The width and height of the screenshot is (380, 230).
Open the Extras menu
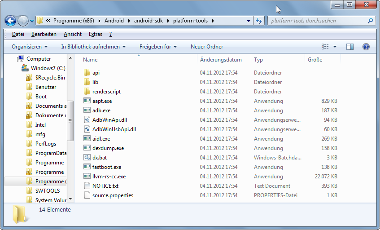pos(96,34)
